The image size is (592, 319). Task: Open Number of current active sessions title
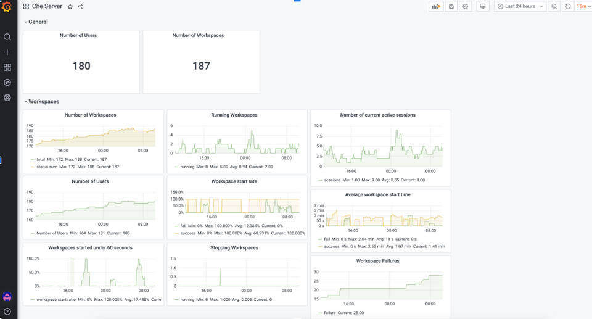coord(377,115)
